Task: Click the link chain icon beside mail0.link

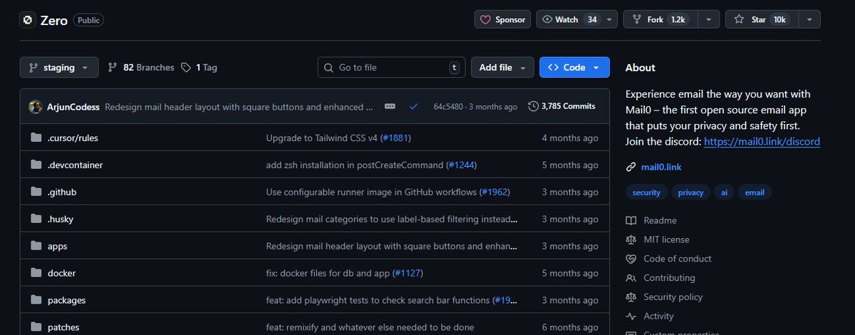Action: click(631, 167)
